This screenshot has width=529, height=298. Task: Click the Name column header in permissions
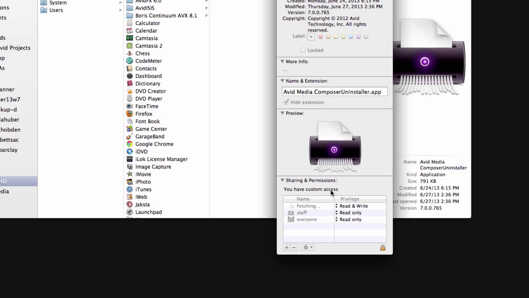click(309, 199)
